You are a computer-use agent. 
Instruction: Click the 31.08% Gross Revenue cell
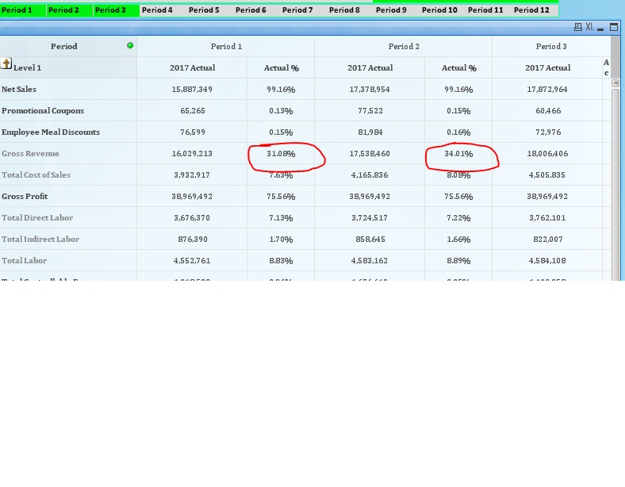click(x=281, y=153)
